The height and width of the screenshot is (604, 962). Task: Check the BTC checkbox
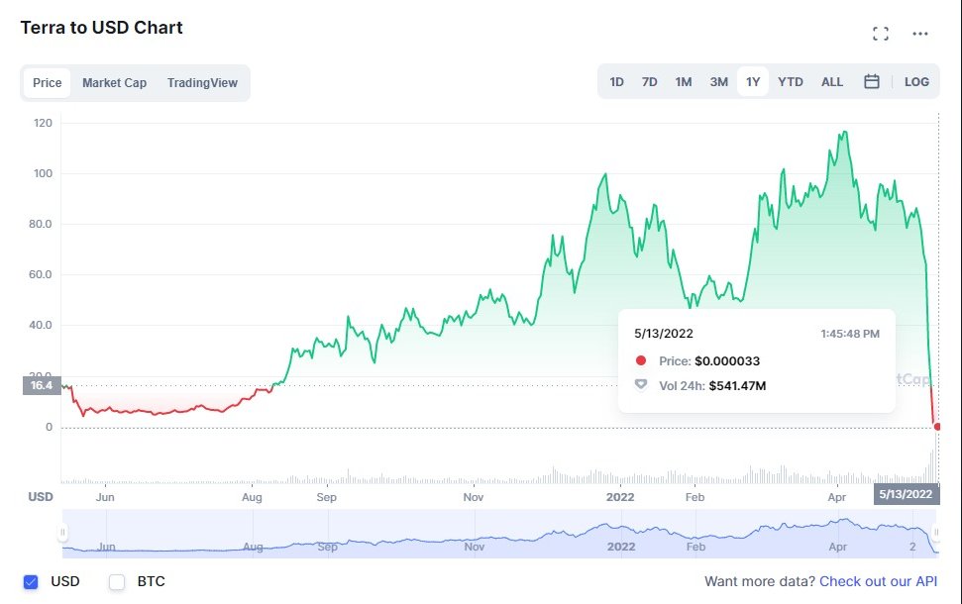[117, 582]
